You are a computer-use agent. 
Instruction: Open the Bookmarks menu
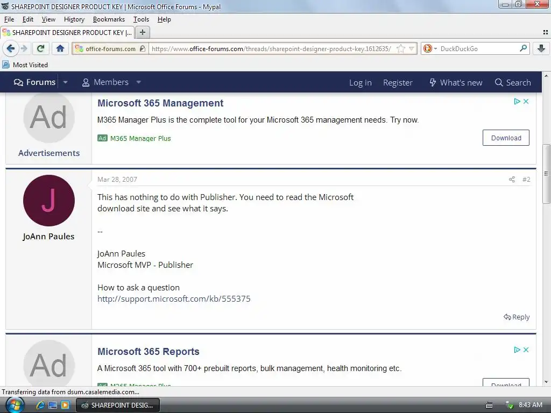tap(109, 19)
